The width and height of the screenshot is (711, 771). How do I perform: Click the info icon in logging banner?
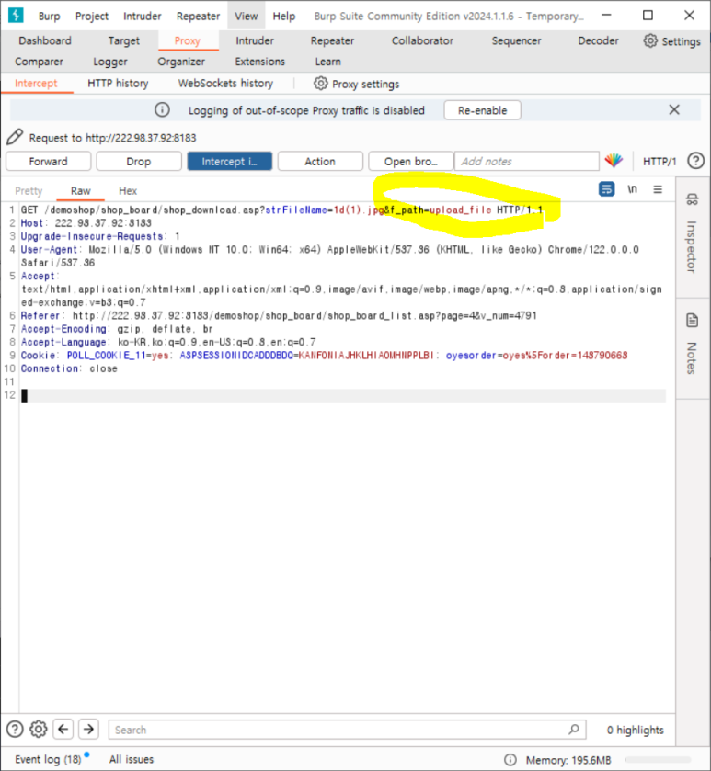pos(162,109)
